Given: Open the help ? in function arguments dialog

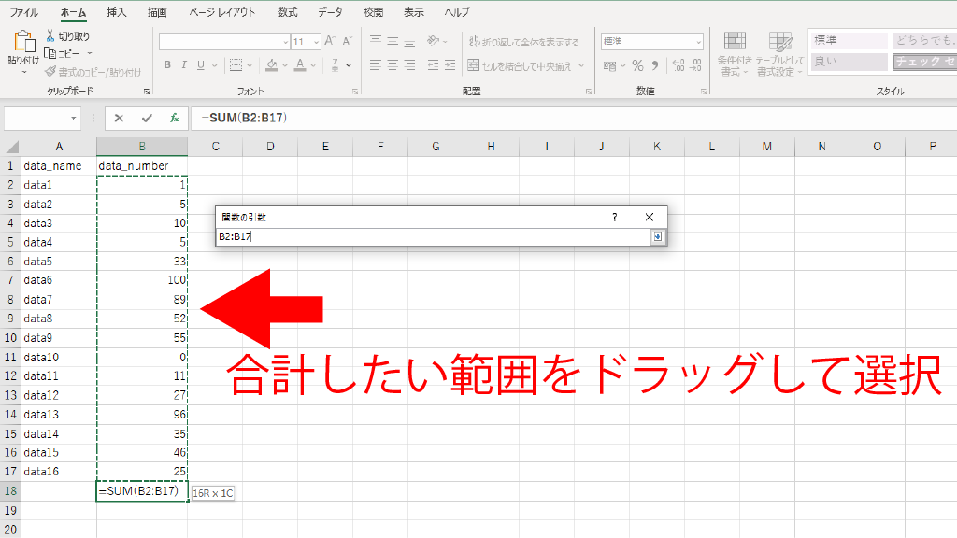Looking at the screenshot, I should coord(614,217).
